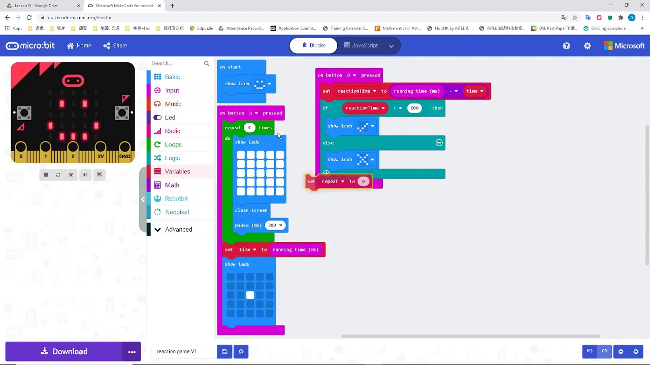The height and width of the screenshot is (365, 650).
Task: Collapse the simulator side panel
Action: click(x=143, y=199)
